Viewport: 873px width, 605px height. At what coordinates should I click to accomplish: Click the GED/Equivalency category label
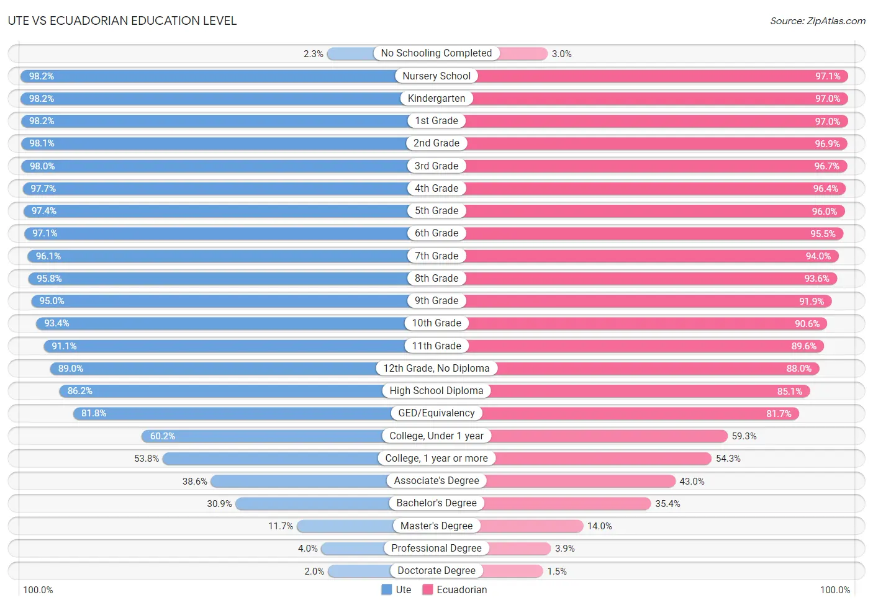[x=436, y=413]
